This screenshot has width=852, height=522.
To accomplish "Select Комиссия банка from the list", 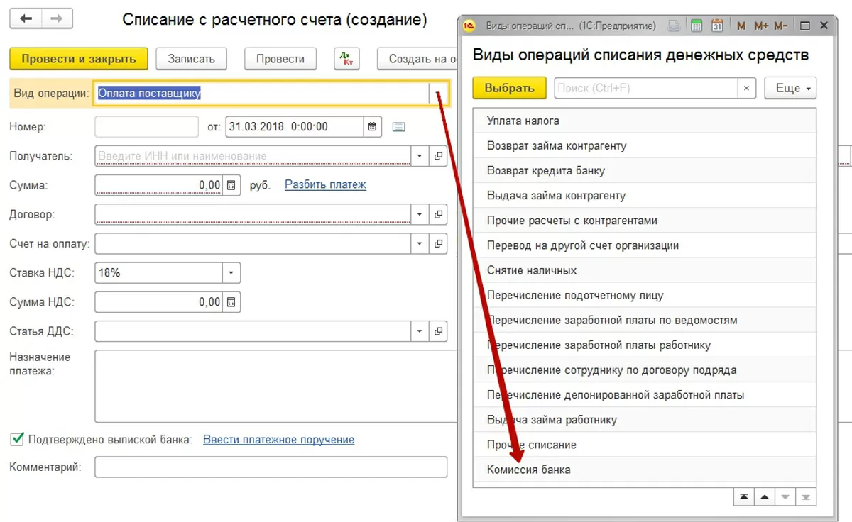I will (528, 470).
